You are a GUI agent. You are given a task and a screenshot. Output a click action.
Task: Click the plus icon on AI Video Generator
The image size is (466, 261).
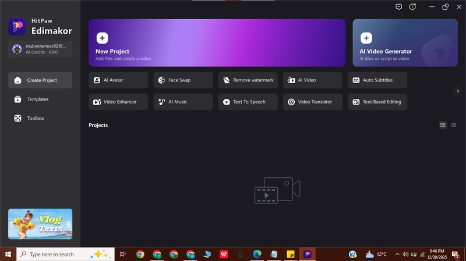coord(366,38)
